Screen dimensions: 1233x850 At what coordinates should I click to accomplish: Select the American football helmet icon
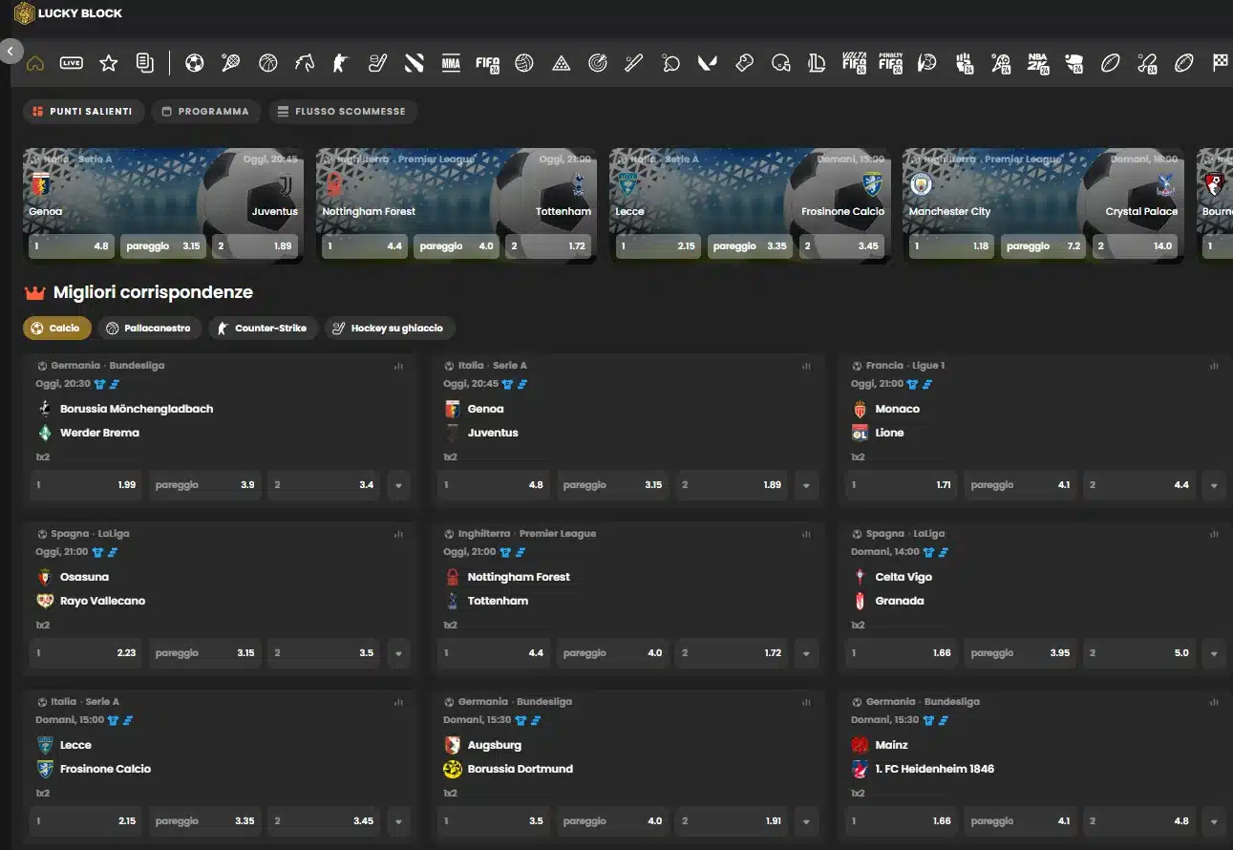pyautogui.click(x=781, y=63)
